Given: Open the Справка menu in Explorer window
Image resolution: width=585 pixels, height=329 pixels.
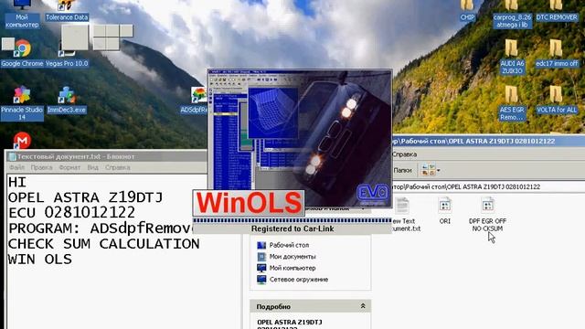Looking at the screenshot, I should 405,154.
